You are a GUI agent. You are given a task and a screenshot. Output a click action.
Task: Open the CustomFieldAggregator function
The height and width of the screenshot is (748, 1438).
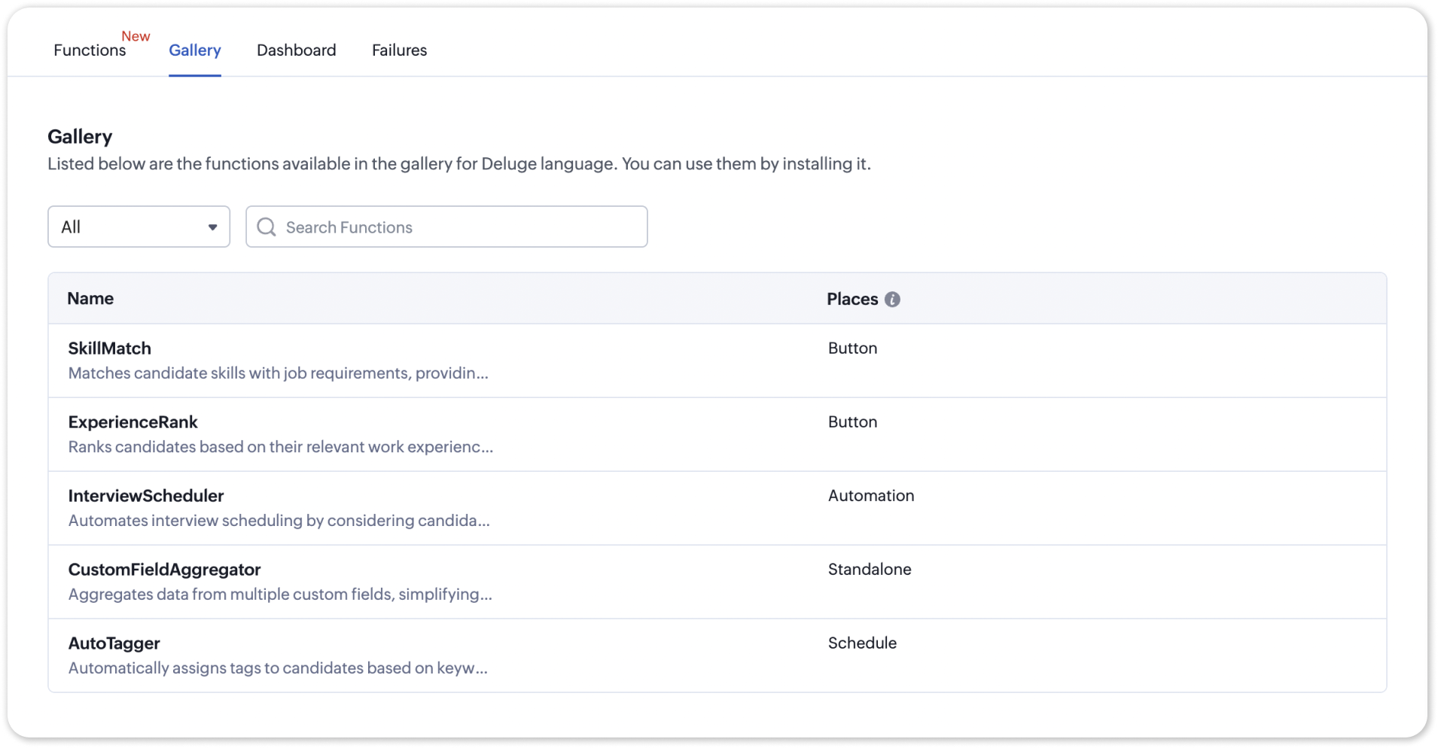164,570
